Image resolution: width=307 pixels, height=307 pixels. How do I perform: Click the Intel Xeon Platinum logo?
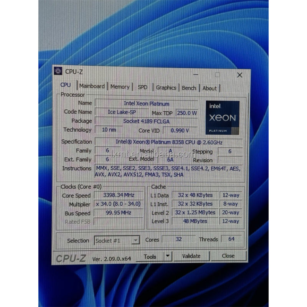[223, 118]
